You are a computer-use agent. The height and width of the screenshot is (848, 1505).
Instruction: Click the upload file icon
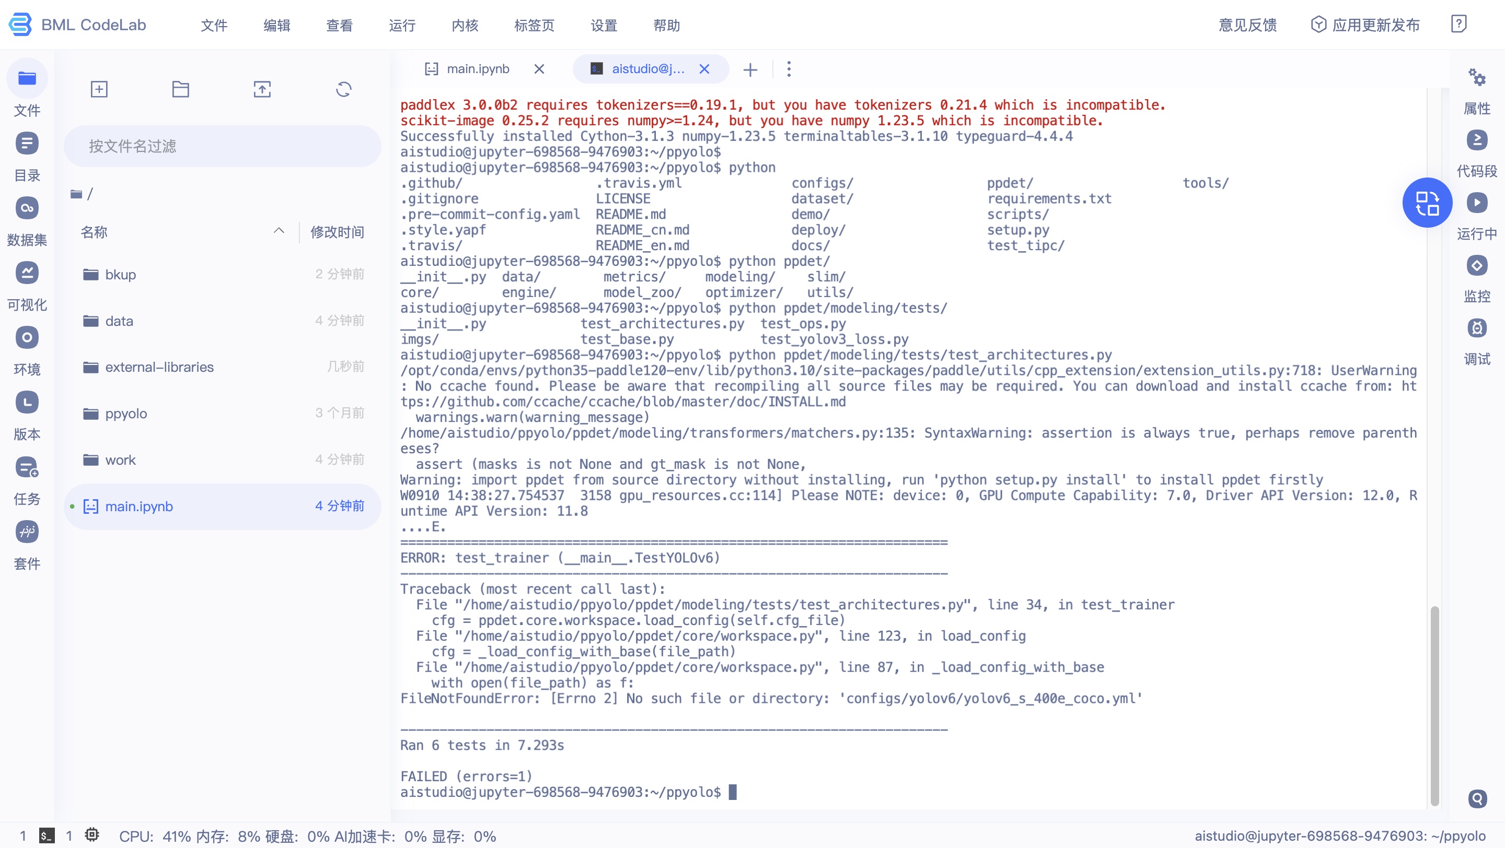pyautogui.click(x=262, y=89)
